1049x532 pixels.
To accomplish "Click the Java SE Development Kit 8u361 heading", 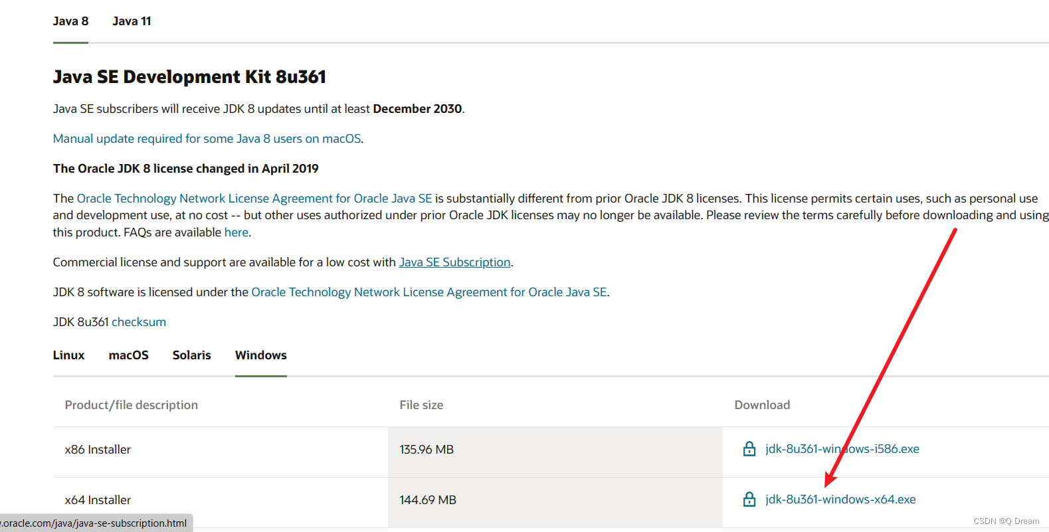I will (x=189, y=77).
